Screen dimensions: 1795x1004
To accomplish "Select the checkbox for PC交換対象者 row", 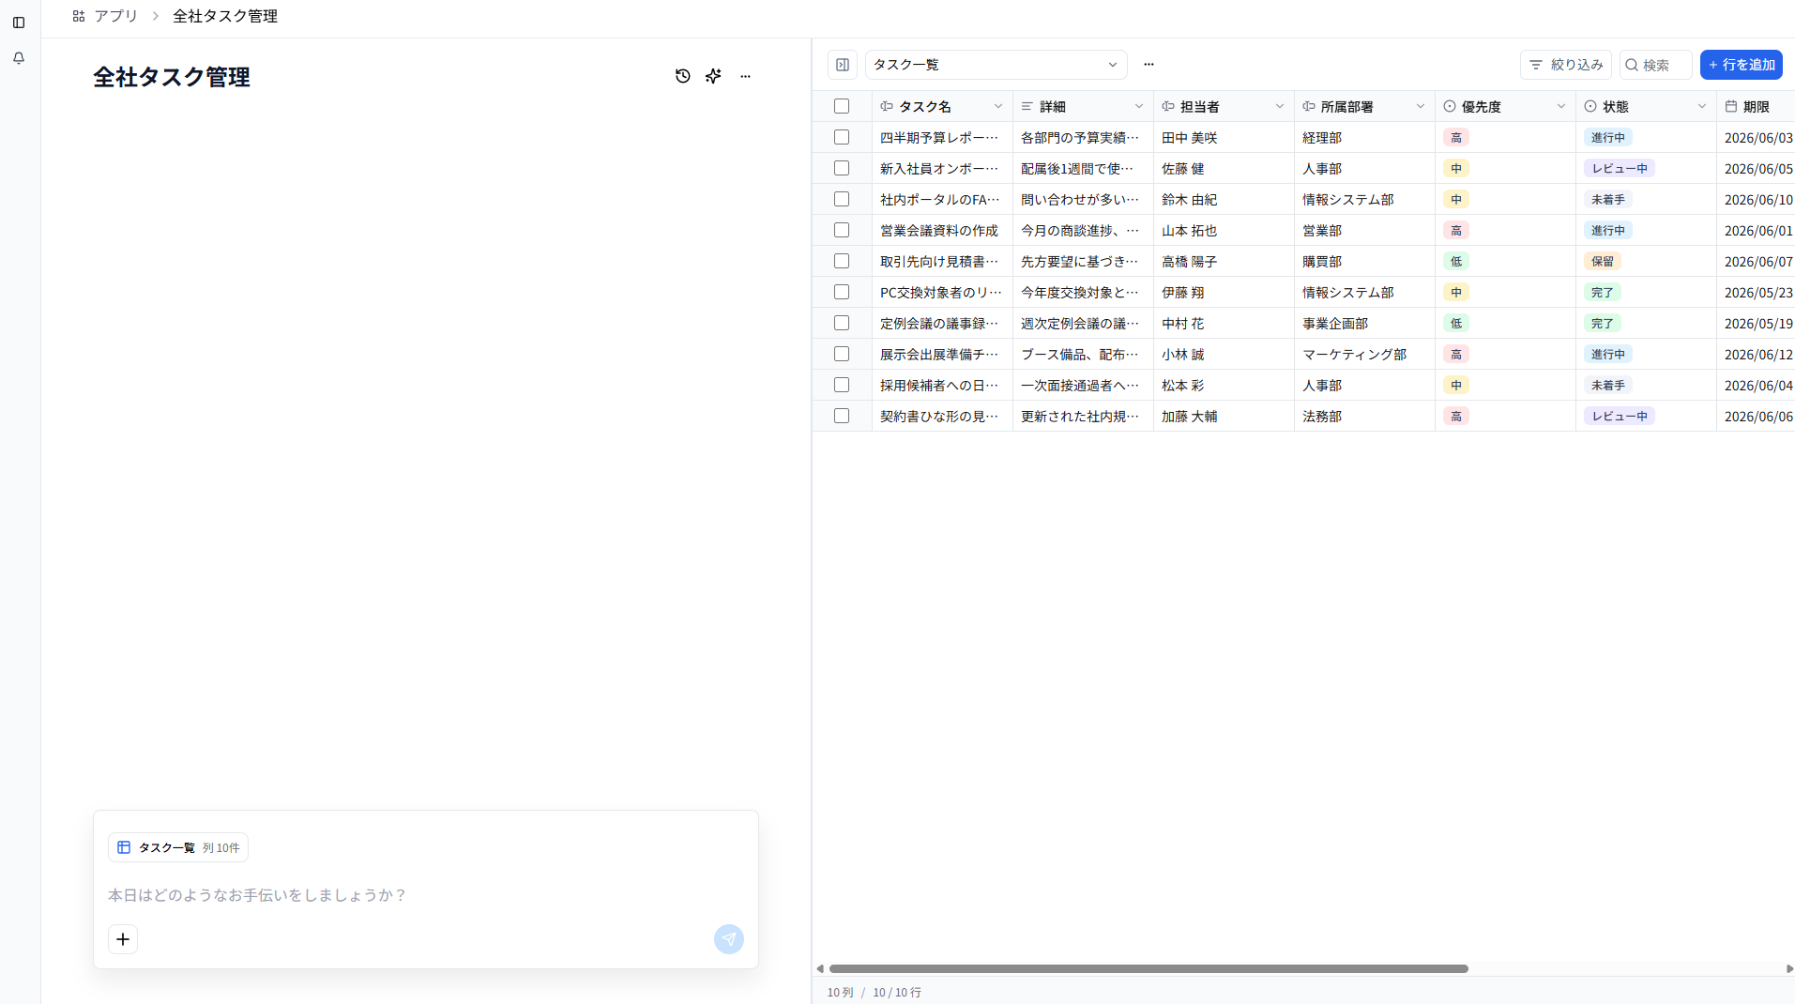I will [842, 292].
